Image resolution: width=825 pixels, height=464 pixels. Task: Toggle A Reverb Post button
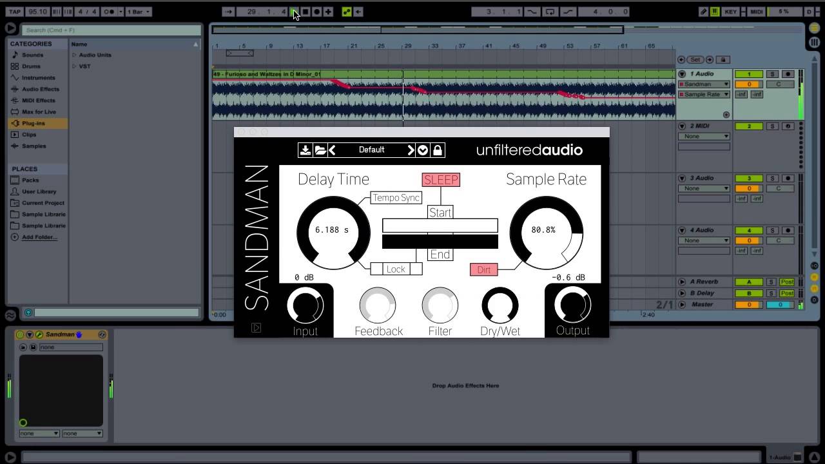coord(787,282)
